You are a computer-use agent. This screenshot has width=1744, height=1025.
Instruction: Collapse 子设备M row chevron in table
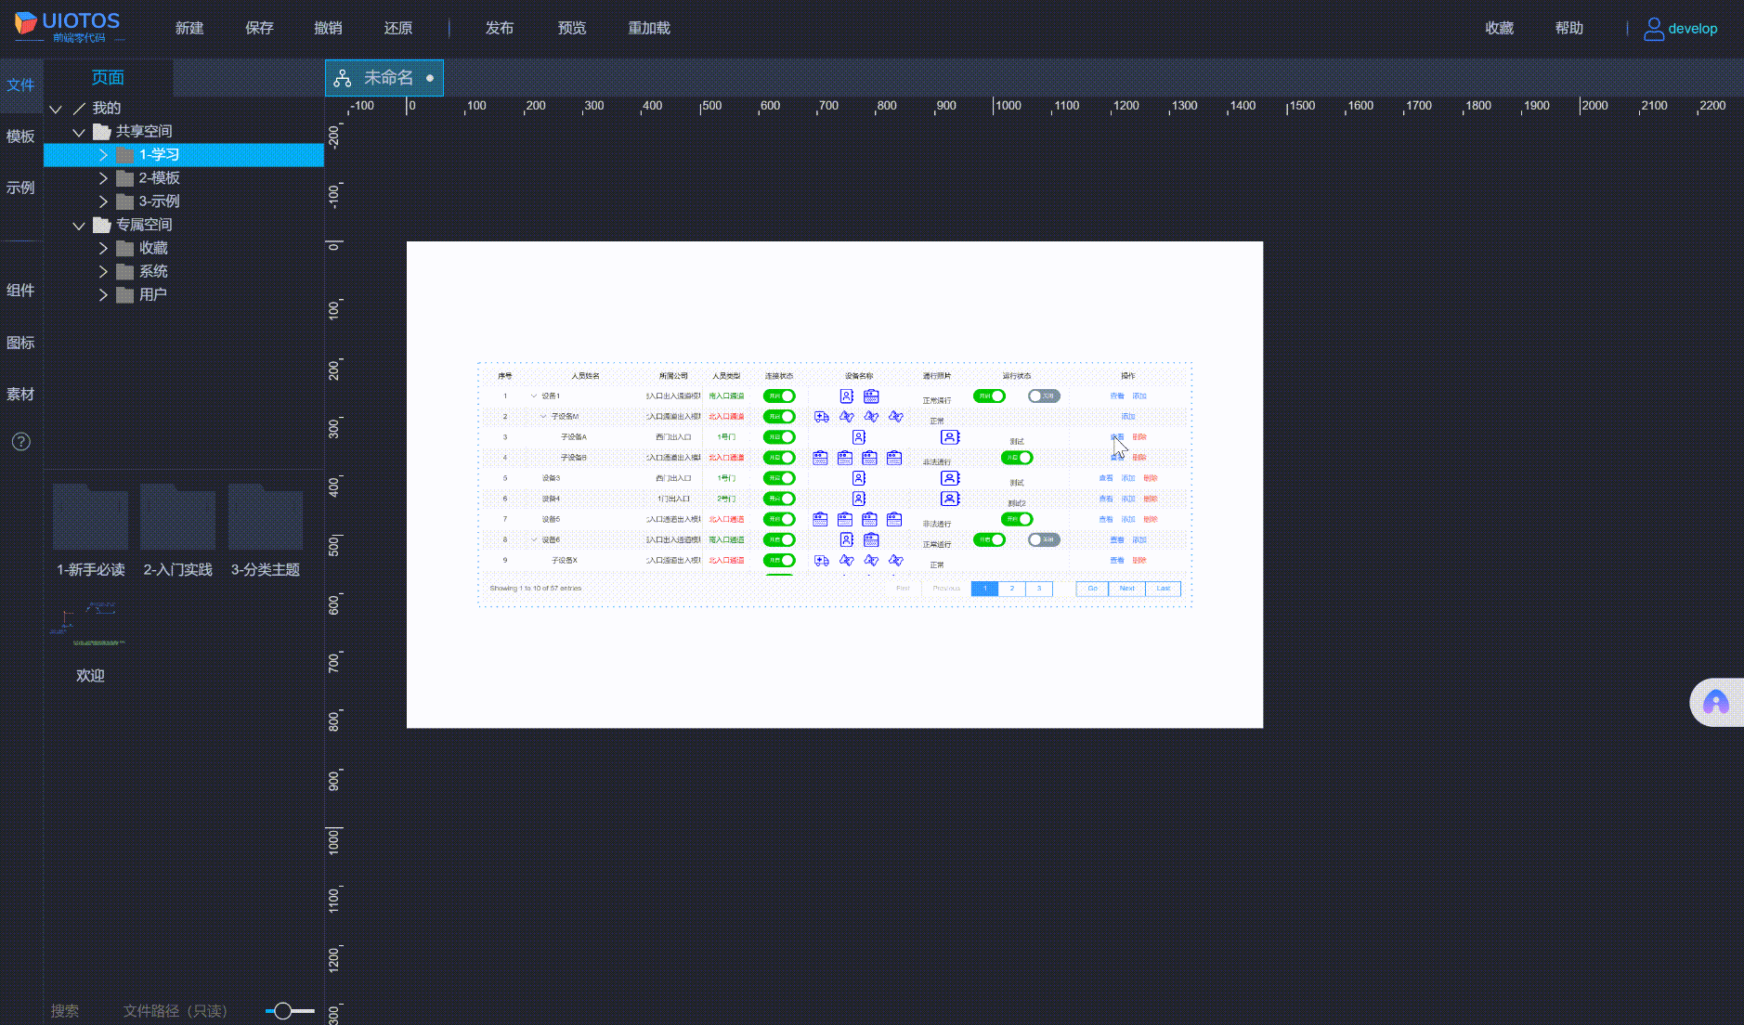(543, 417)
